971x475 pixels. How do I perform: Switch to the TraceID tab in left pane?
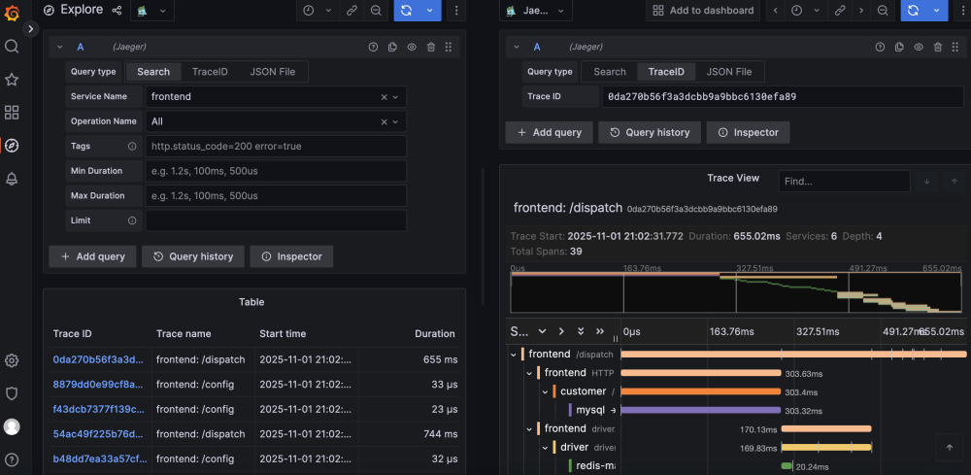209,72
